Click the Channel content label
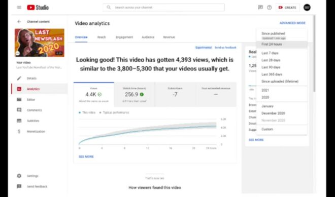This screenshot has height=197, width=335. pyautogui.click(x=38, y=22)
